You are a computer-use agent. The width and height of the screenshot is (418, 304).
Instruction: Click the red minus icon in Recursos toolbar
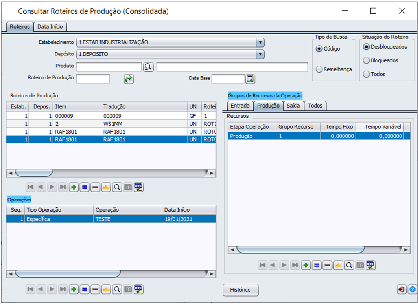click(x=328, y=266)
